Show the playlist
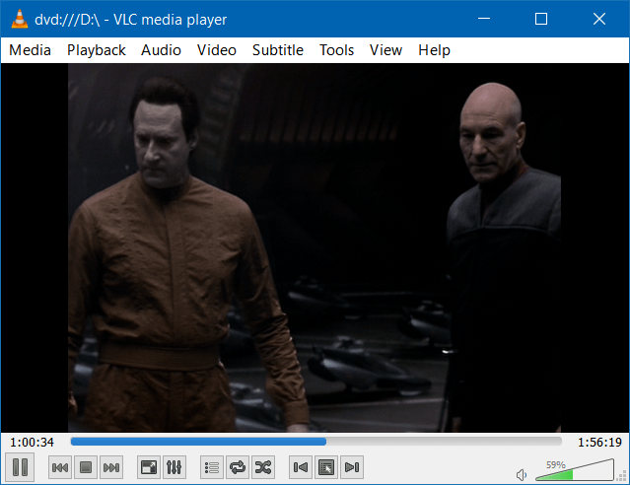The height and width of the screenshot is (485, 630). coord(212,467)
